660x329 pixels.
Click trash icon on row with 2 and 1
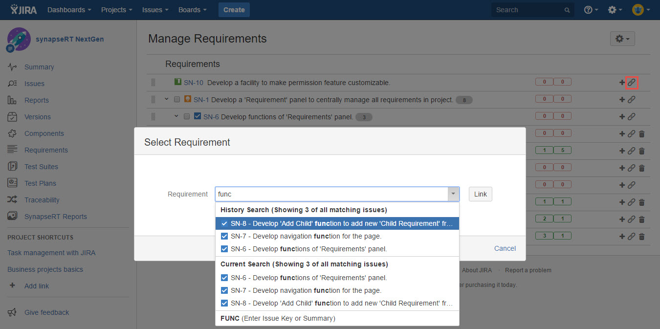pos(642,219)
